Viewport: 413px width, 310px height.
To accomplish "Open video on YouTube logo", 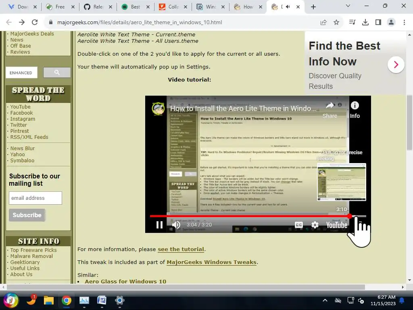I will [337, 225].
